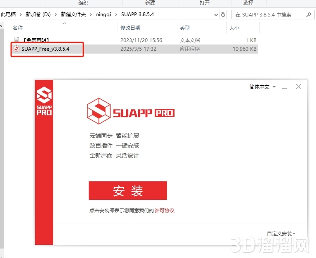Image resolution: width=316 pixels, height=258 pixels.
Task: Click the 文本文档 type cell
Action: tap(190, 40)
